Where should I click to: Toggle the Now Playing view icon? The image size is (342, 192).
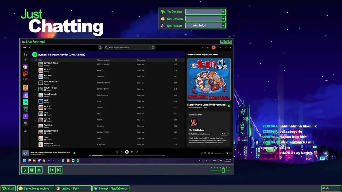[201, 153]
